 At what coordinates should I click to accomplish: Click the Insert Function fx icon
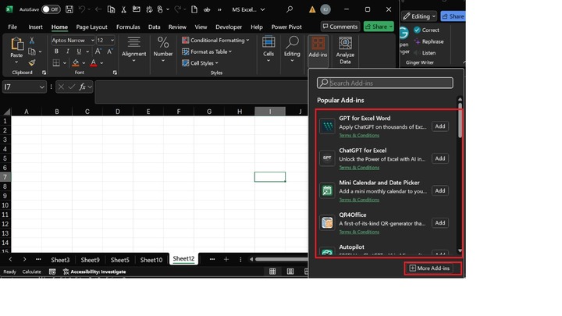tap(82, 87)
